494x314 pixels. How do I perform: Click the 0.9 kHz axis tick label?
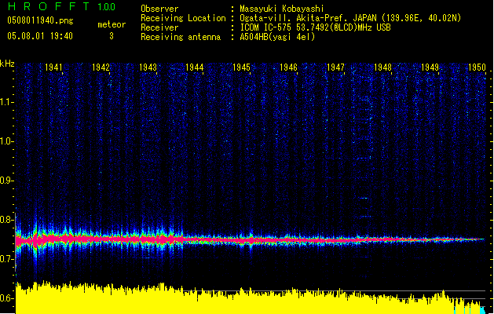[6, 181]
